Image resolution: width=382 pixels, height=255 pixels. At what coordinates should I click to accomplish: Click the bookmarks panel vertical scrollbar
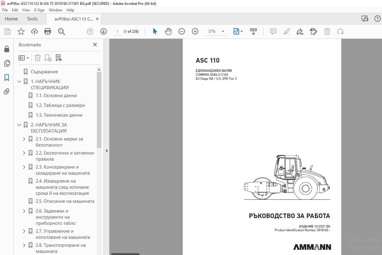(99, 110)
